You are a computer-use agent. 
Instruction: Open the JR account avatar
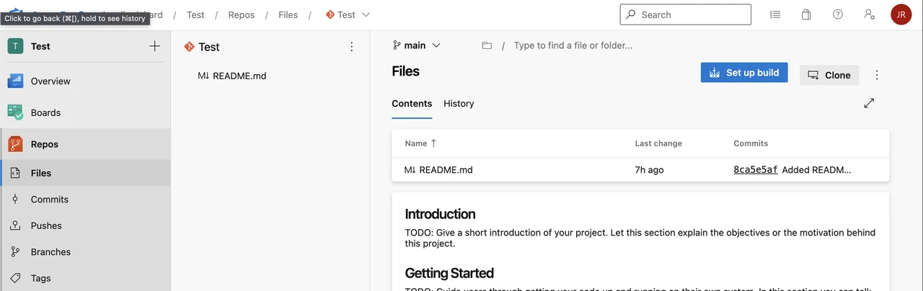point(901,14)
